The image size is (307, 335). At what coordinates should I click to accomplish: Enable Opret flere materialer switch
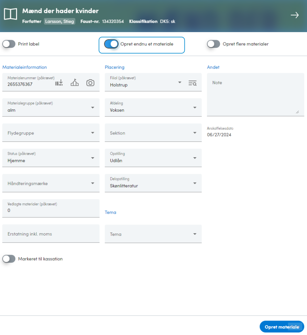(x=213, y=44)
